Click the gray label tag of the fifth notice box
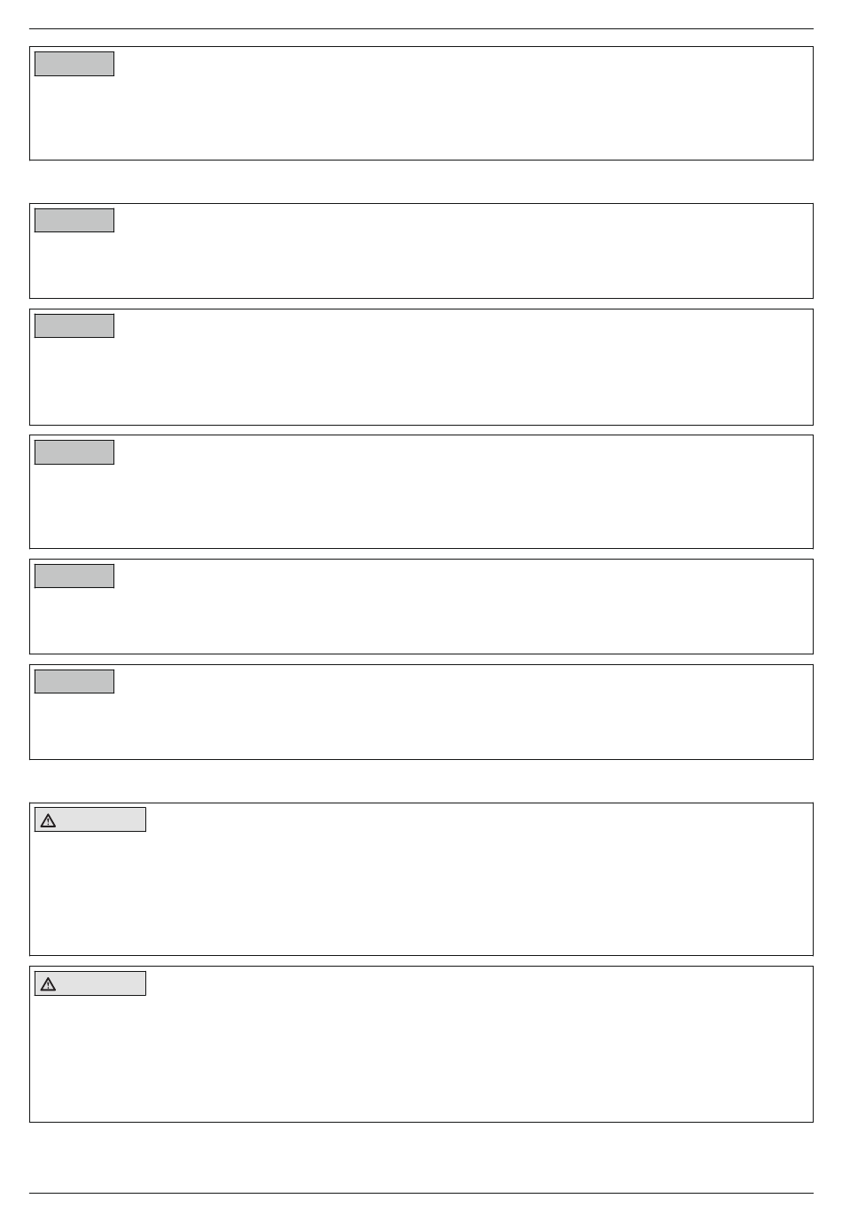Screen dimensions: 842x1222 pyautogui.click(x=74, y=576)
